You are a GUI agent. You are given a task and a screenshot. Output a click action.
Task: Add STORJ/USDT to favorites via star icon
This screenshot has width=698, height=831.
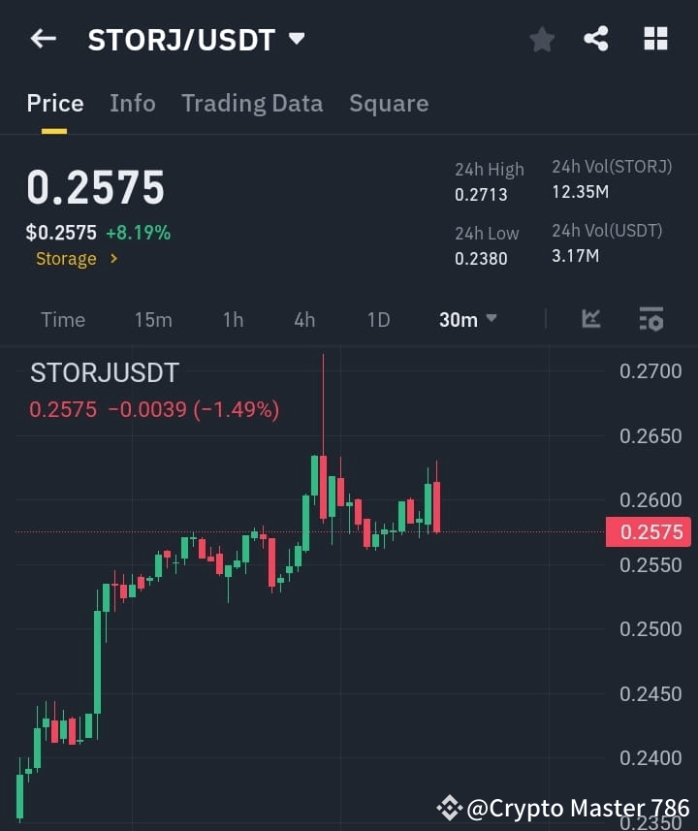click(541, 39)
